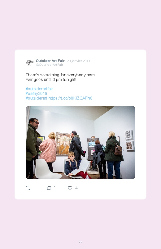The image size is (161, 249).
Task: Click the portrait painting on the gallery wall
Action: pos(63,144)
